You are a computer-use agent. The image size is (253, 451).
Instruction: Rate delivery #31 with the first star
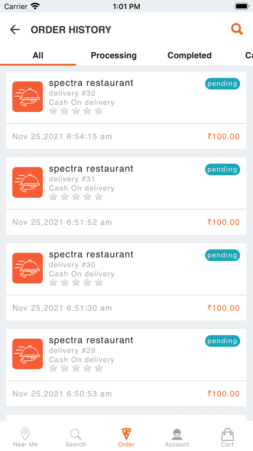pyautogui.click(x=53, y=197)
